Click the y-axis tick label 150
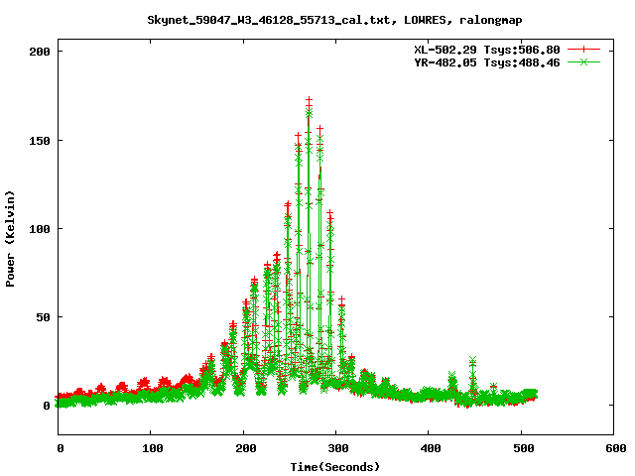This screenshot has width=635, height=476. coord(40,141)
